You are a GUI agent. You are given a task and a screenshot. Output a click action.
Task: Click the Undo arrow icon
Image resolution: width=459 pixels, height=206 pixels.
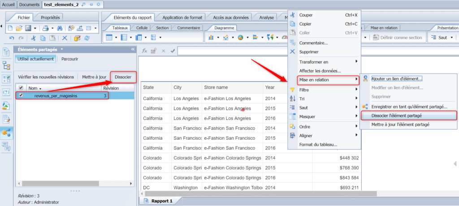tap(12, 39)
